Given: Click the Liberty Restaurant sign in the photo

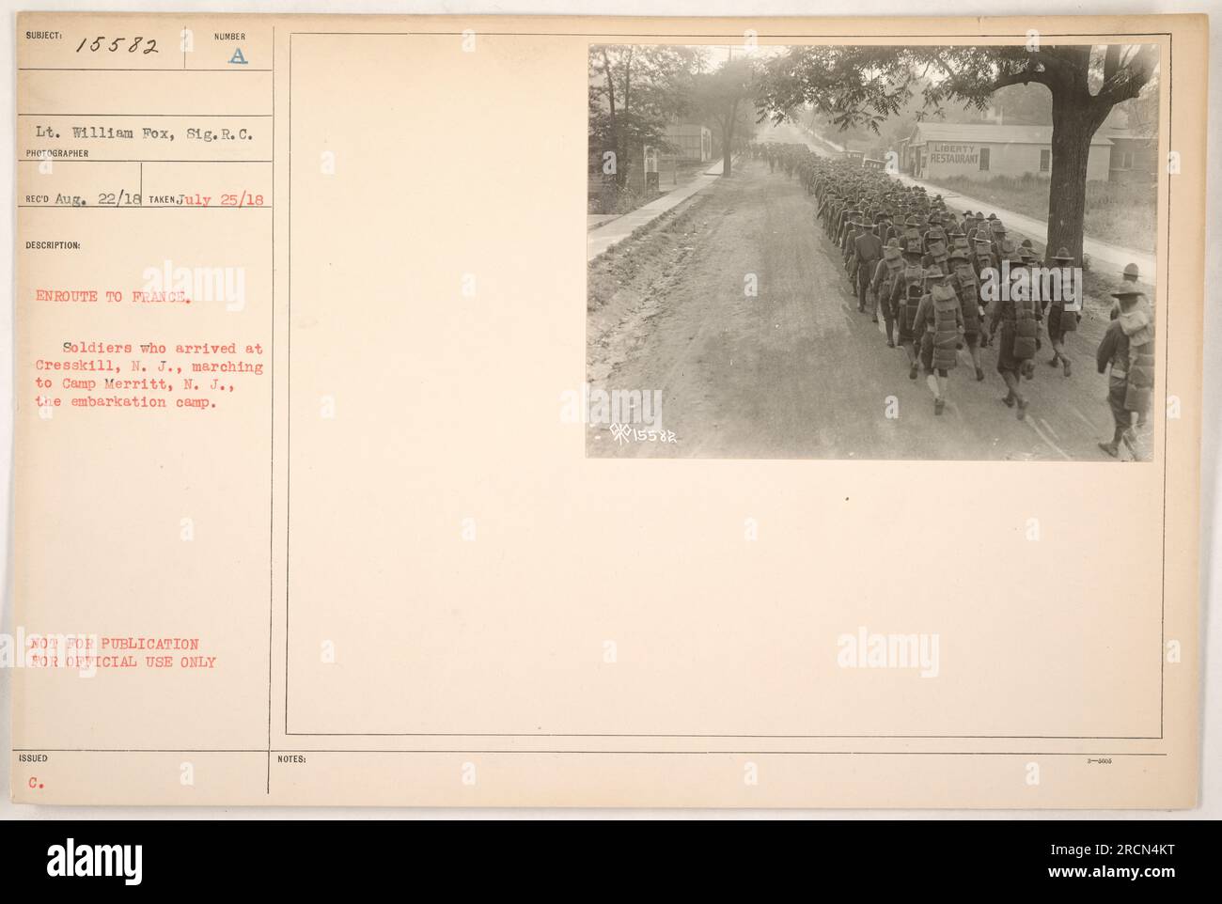Looking at the screenshot, I should (x=954, y=154).
